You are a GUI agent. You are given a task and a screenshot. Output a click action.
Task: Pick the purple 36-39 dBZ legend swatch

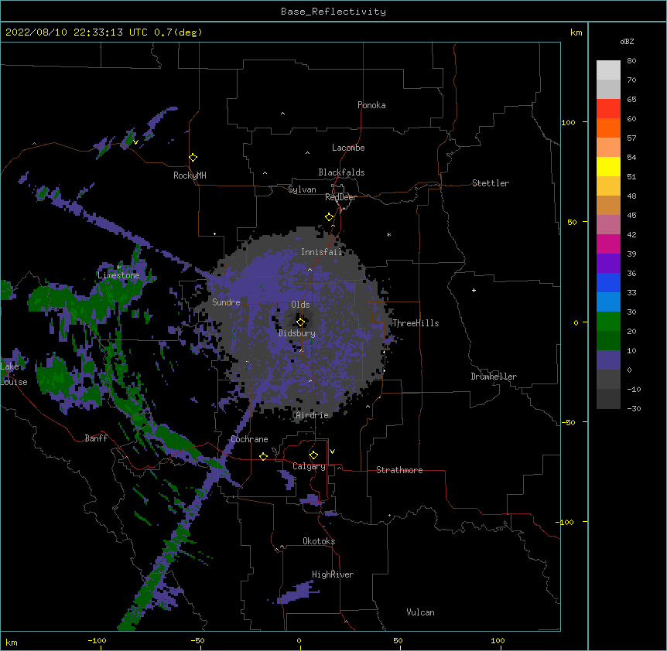click(608, 264)
